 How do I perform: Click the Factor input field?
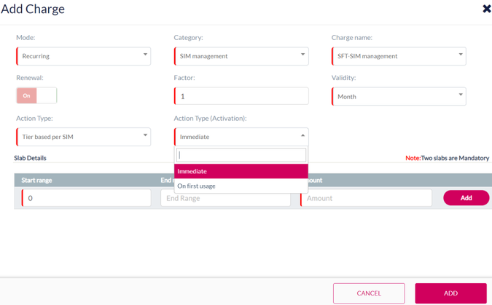[x=241, y=96]
